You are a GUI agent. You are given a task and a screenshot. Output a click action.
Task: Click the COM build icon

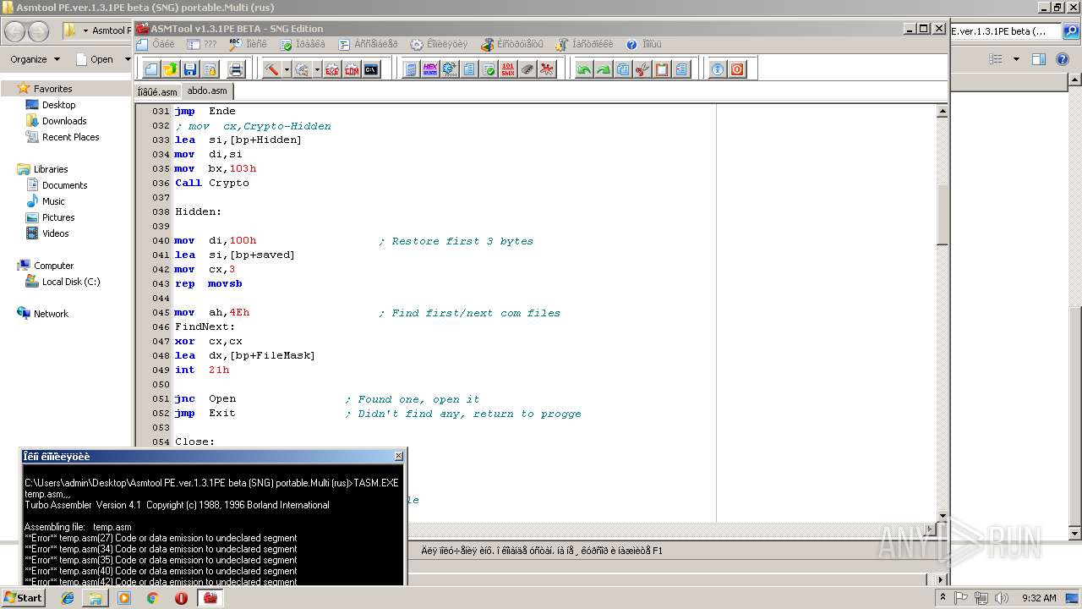click(352, 69)
